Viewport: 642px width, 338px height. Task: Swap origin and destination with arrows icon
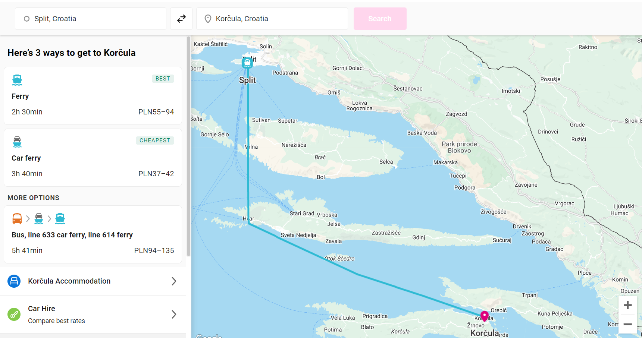coord(181,19)
